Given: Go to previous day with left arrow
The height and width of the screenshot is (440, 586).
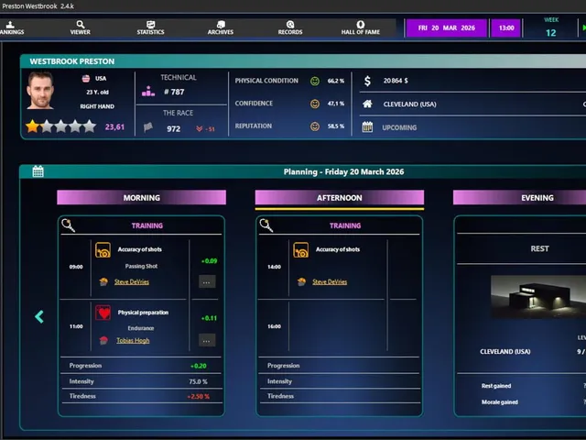Looking at the screenshot, I should [x=39, y=317].
